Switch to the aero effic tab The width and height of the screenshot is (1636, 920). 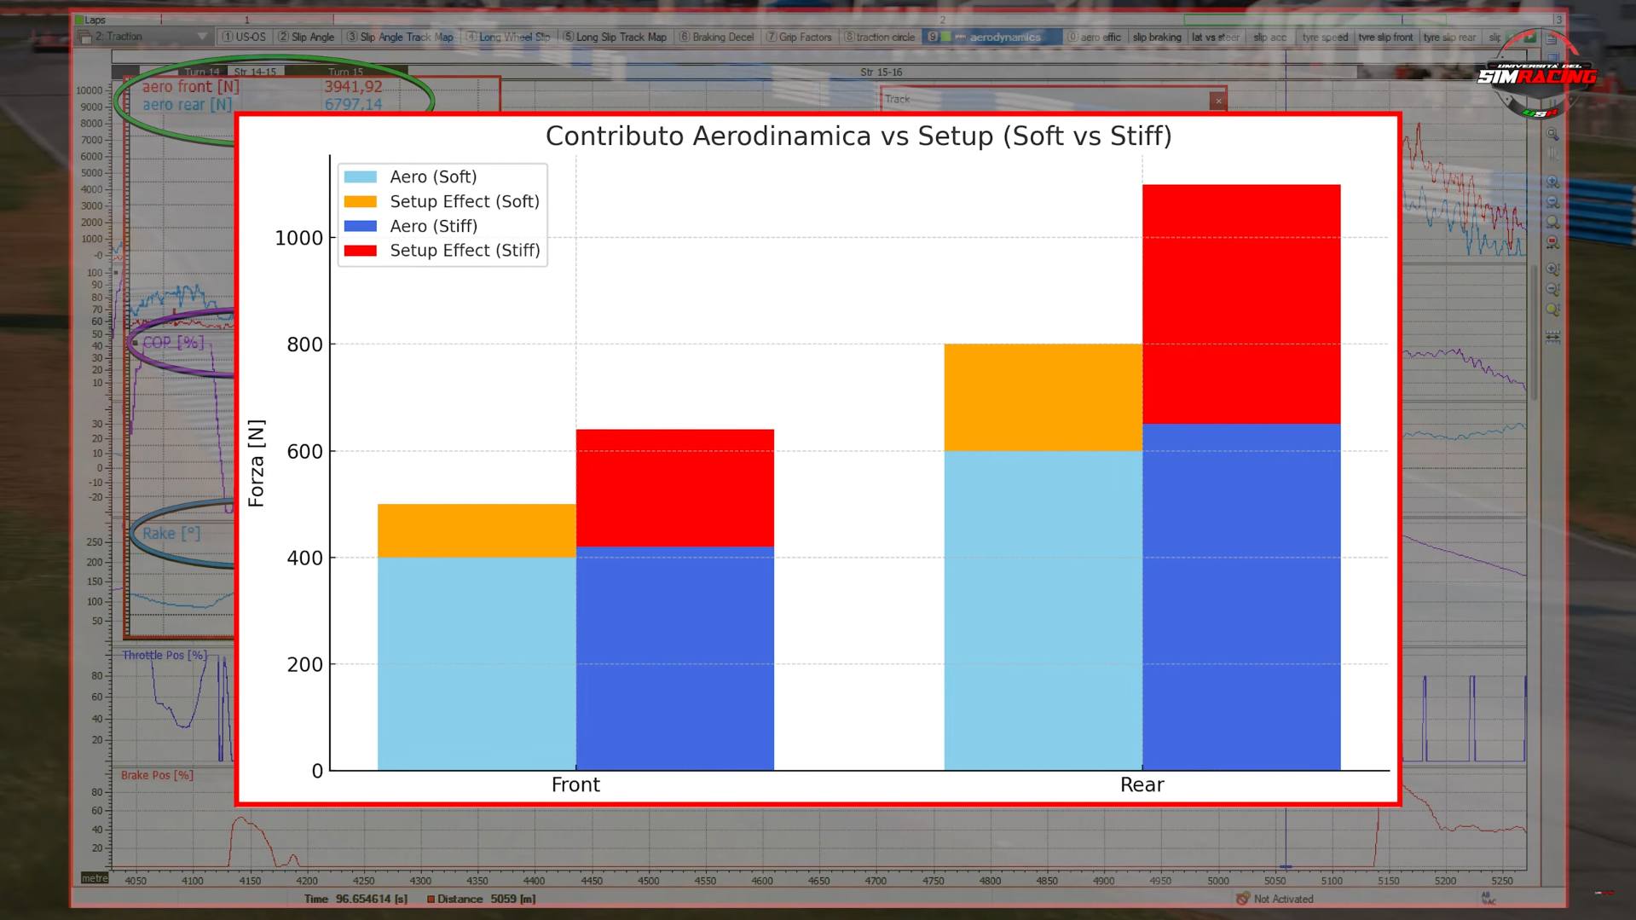pos(1095,37)
